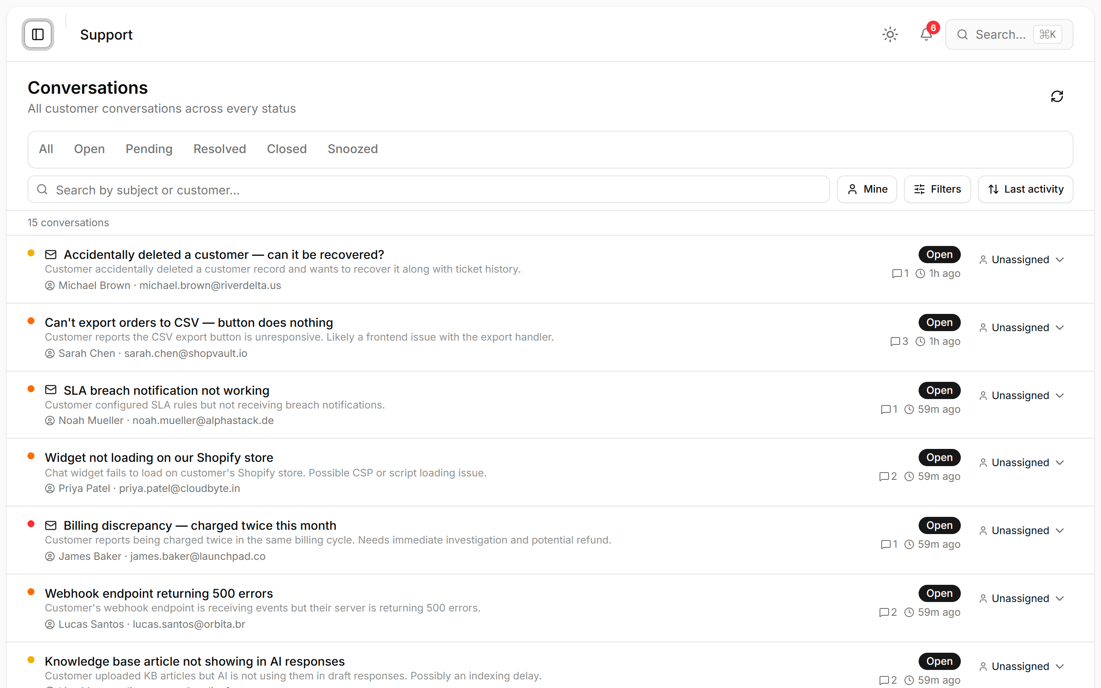
Task: Toggle the unread indicator on the Webhook conversation
Action: 31,592
